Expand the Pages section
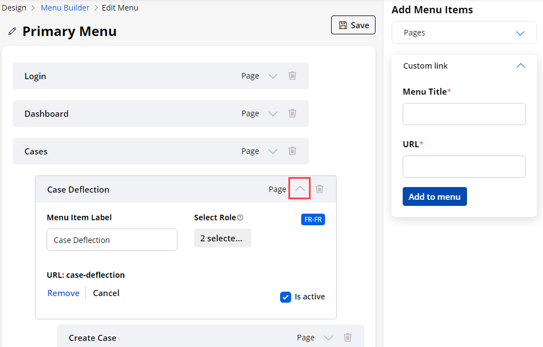Screen dimensions: 543x347 pos(520,33)
